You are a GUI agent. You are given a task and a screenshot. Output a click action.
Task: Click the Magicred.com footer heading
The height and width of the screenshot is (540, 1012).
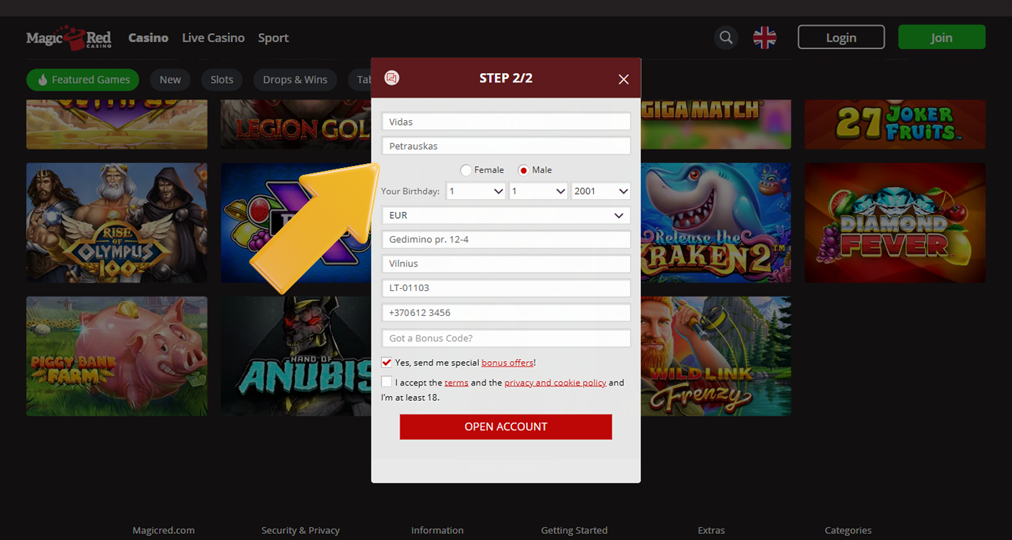click(x=164, y=531)
